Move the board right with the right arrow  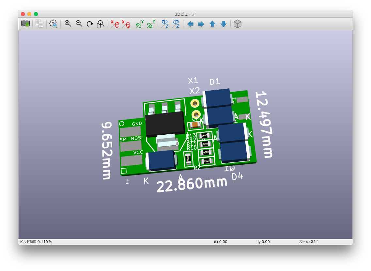click(201, 24)
